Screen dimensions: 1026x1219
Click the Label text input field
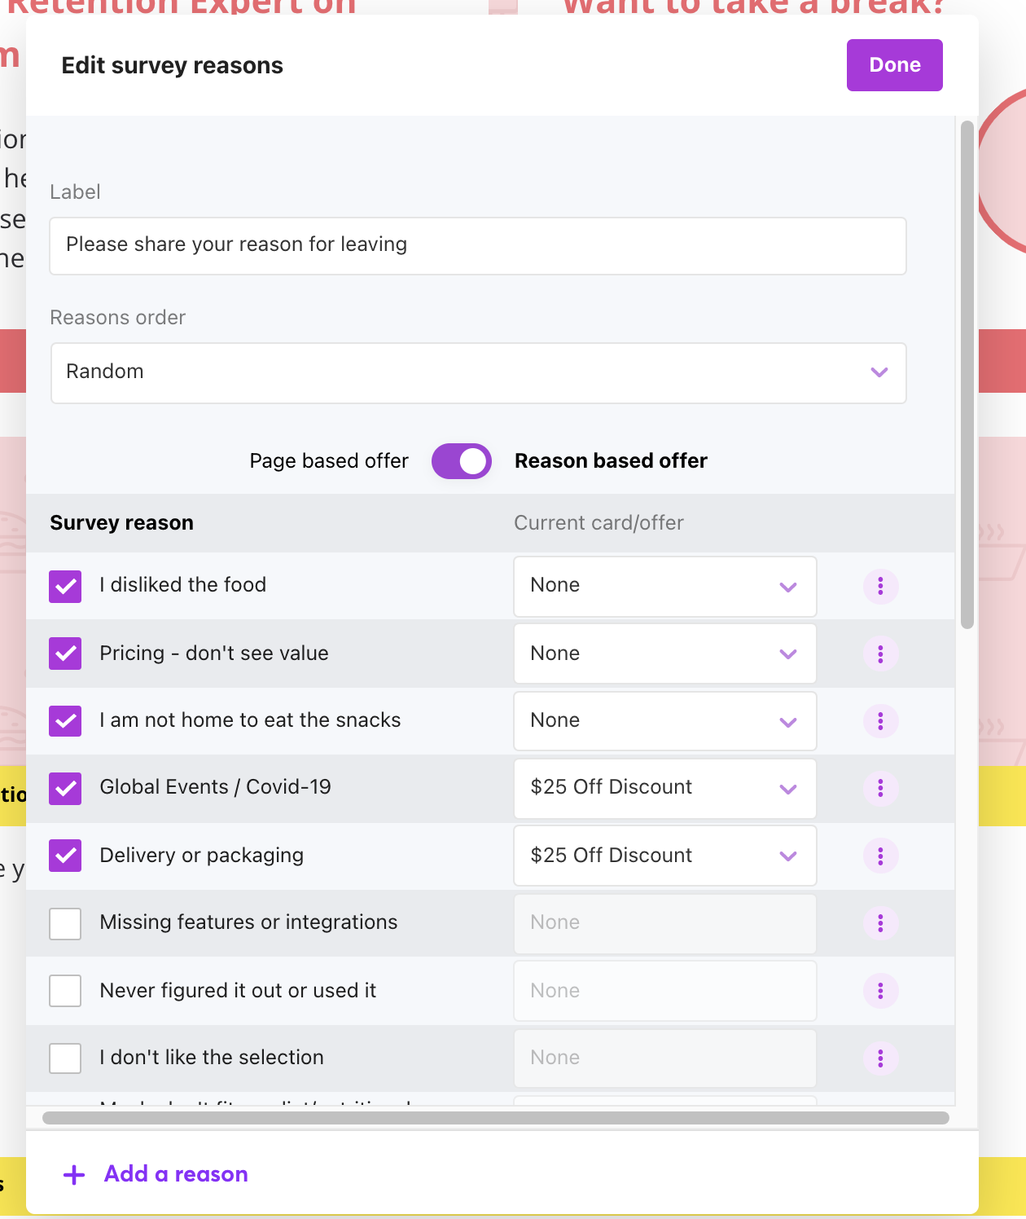478,245
